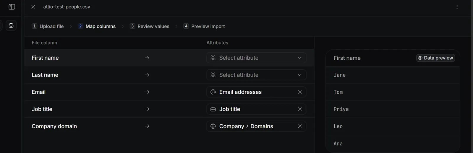Click the preview value Jane
Viewport: 473px width, 153px height.
click(340, 75)
